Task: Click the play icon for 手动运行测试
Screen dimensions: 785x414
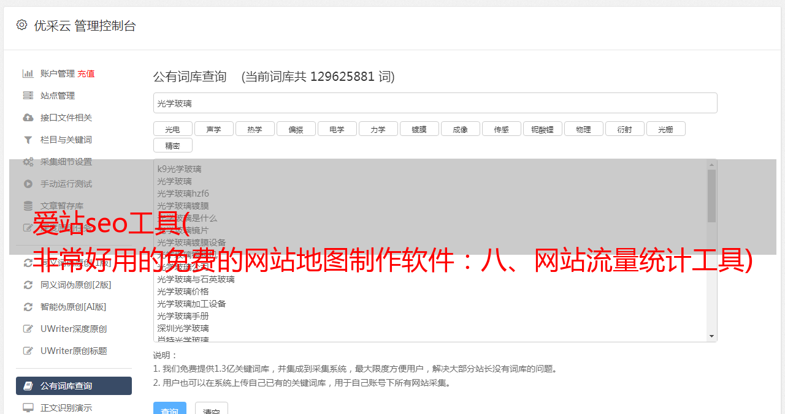Action: [28, 184]
